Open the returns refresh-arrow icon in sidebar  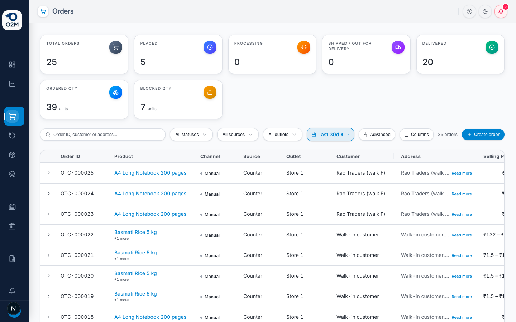(x=12, y=136)
